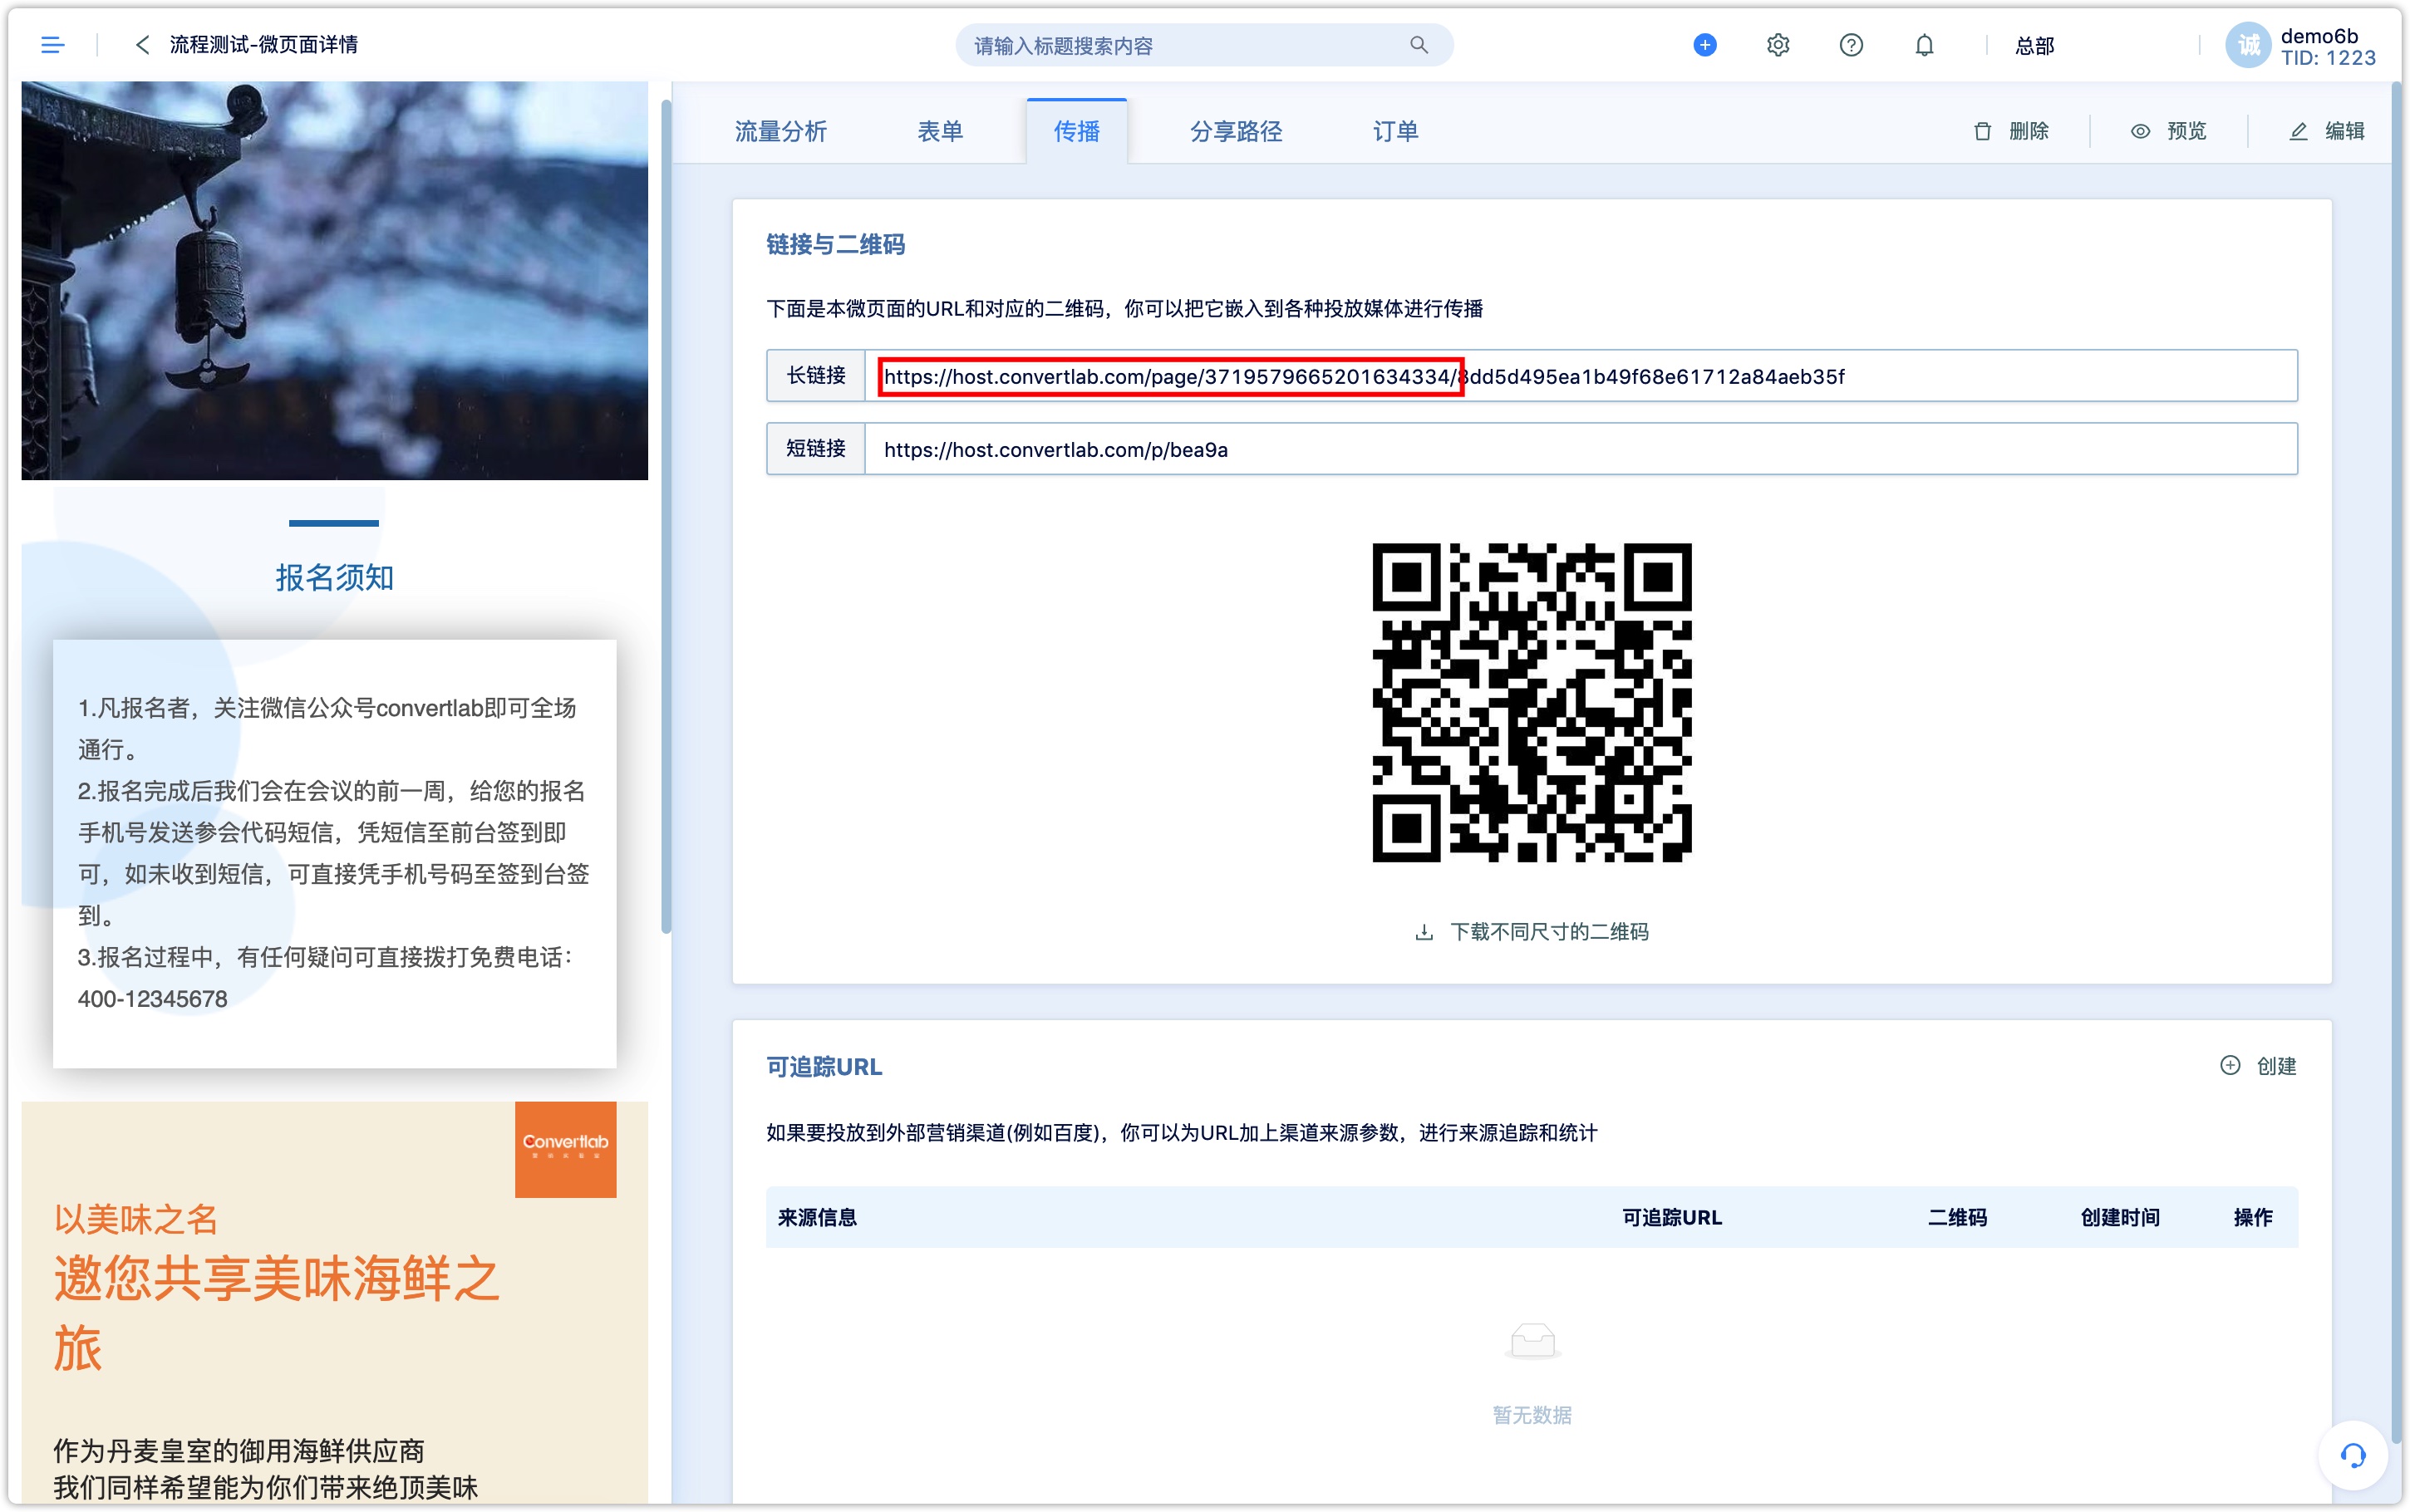
Task: Click the 暂无数据 empty text
Action: click(1531, 1414)
